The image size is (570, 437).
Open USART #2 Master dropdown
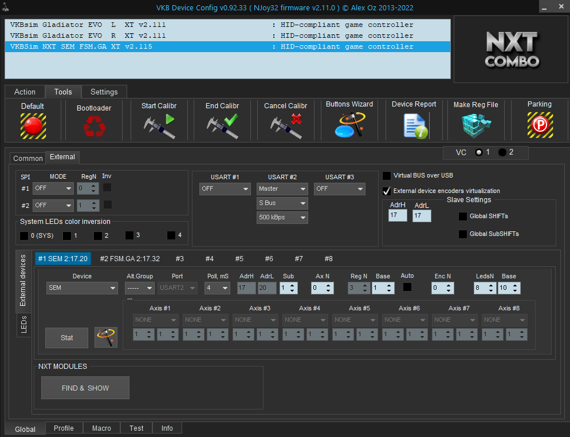point(282,188)
